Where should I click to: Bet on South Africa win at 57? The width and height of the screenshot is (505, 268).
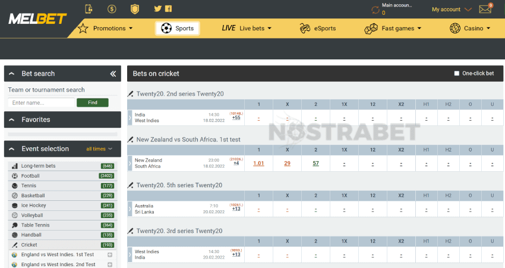click(x=315, y=163)
